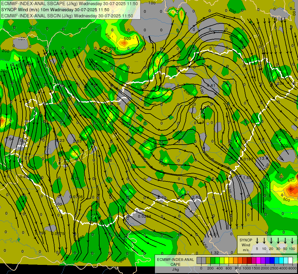Image resolution: width=298 pixels, height=274 pixels.
Task: Click the wind arrow above the 20 m/s label
Action: click(271, 241)
